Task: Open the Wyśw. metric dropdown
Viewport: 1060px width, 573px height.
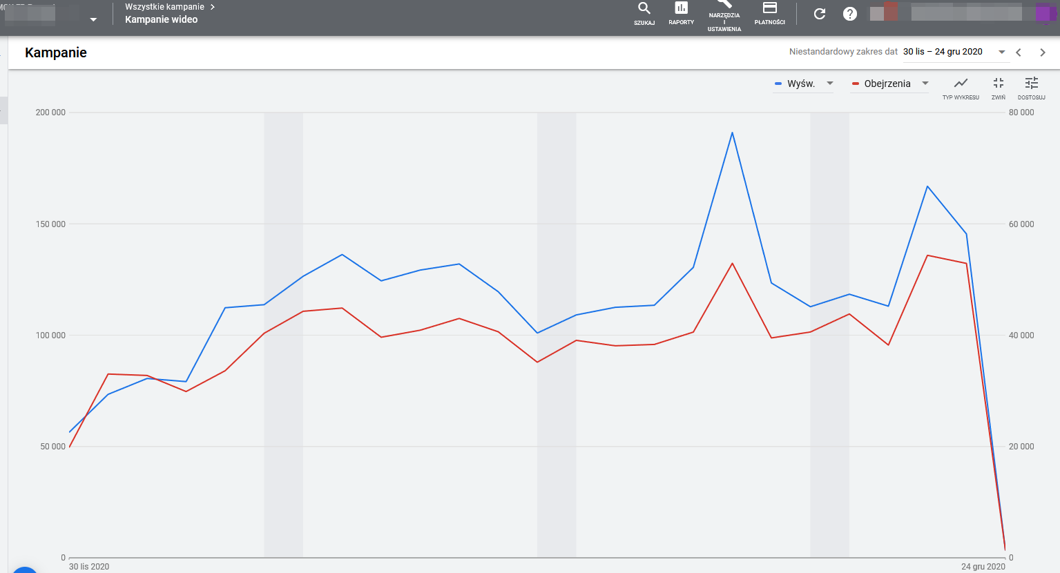Action: (829, 84)
